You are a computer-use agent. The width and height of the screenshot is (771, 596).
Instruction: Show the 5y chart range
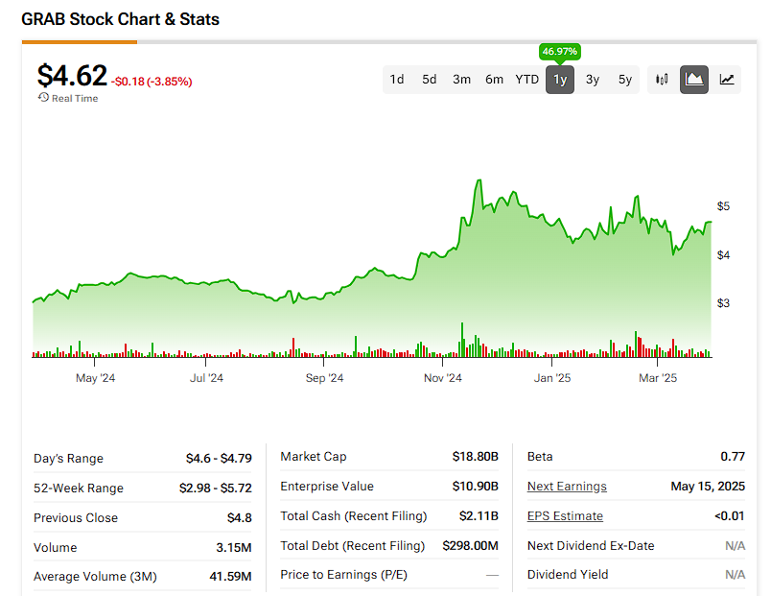(x=625, y=80)
